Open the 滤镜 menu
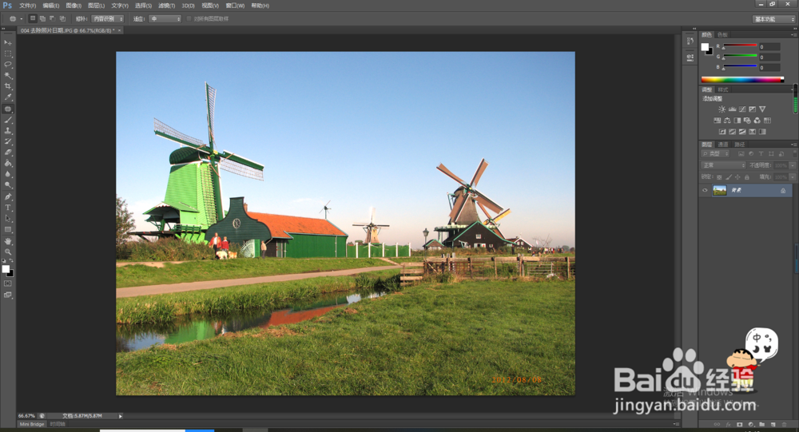The height and width of the screenshot is (432, 799). click(166, 6)
